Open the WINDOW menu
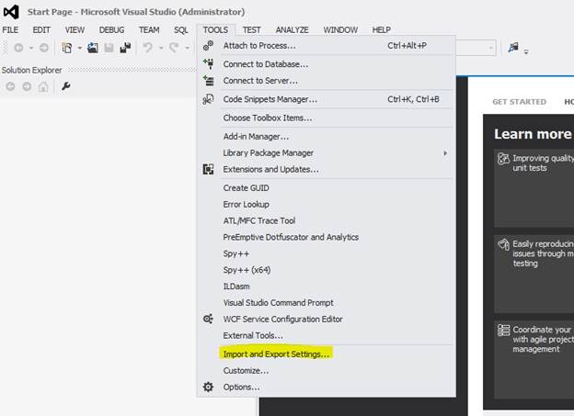This screenshot has height=416, width=574. (x=340, y=30)
